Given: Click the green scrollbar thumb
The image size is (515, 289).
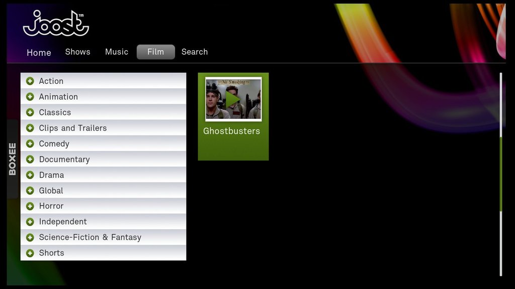Looking at the screenshot, I should tap(501, 174).
